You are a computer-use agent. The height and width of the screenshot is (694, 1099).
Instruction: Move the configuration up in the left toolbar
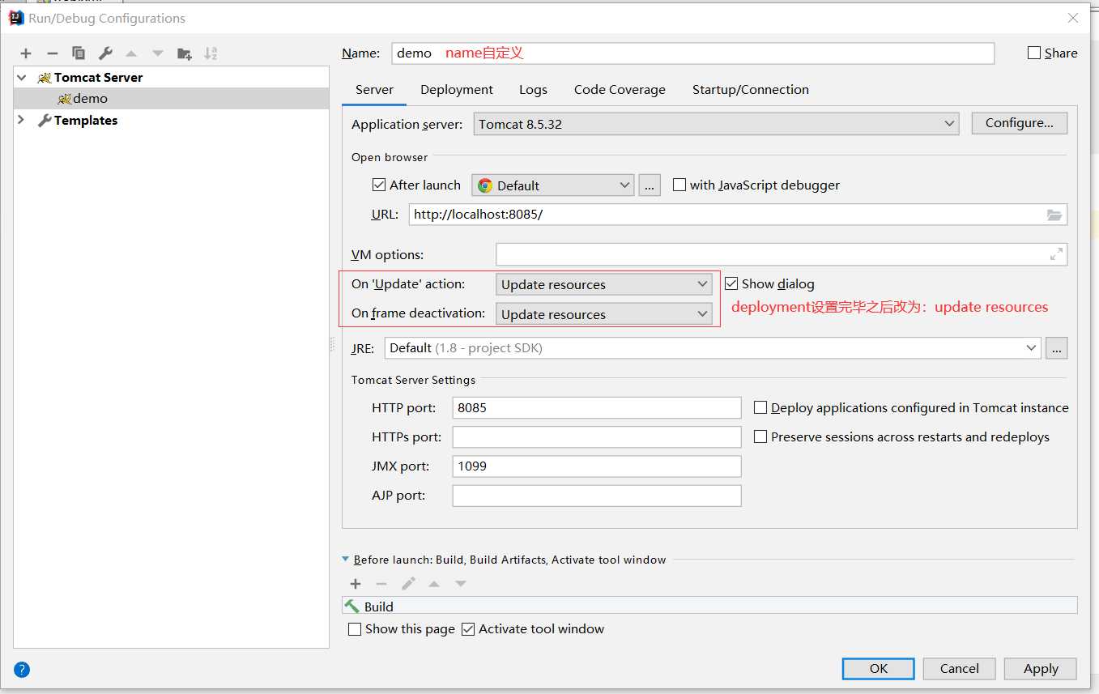point(131,53)
